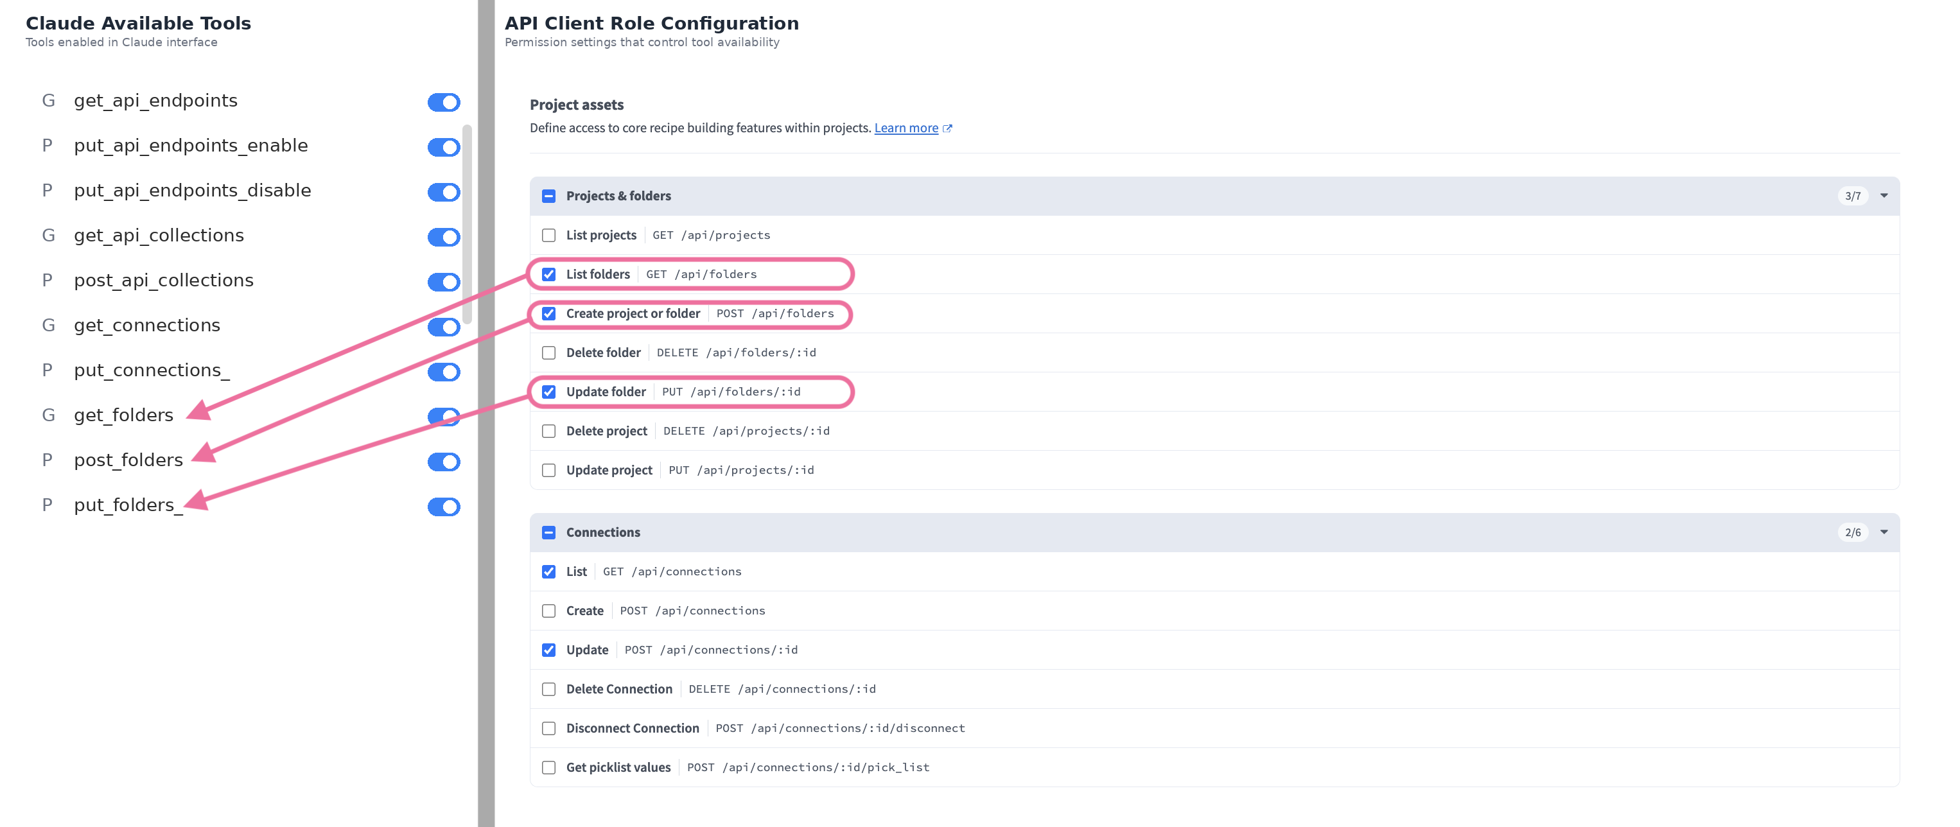Image resolution: width=1960 pixels, height=827 pixels.
Task: Click the minus-square icon on Projects & folders header
Action: [x=548, y=196]
